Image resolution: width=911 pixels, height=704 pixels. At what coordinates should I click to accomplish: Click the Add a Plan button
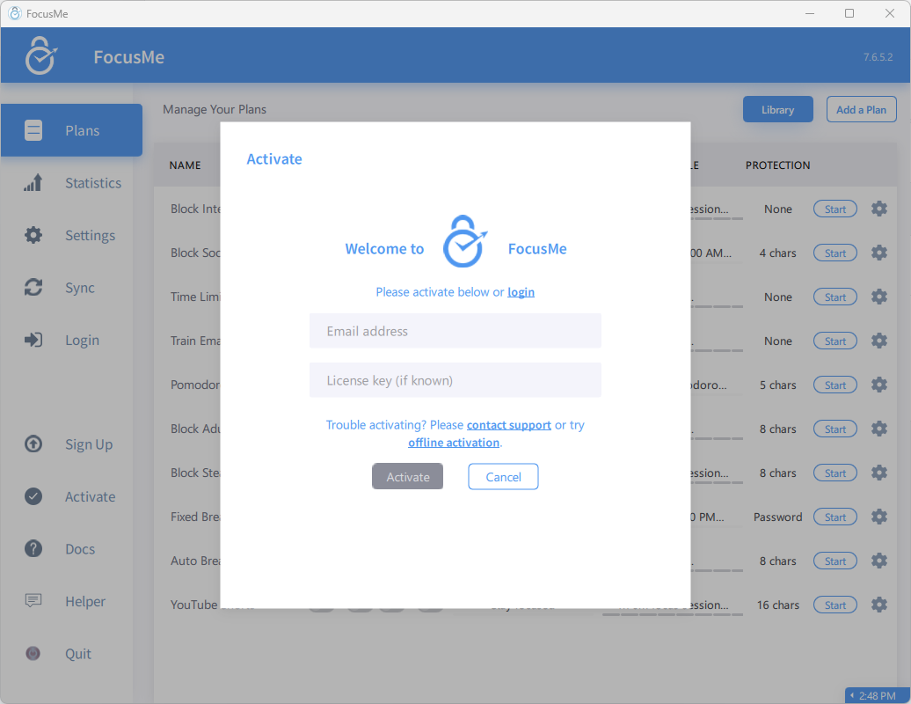tap(861, 109)
